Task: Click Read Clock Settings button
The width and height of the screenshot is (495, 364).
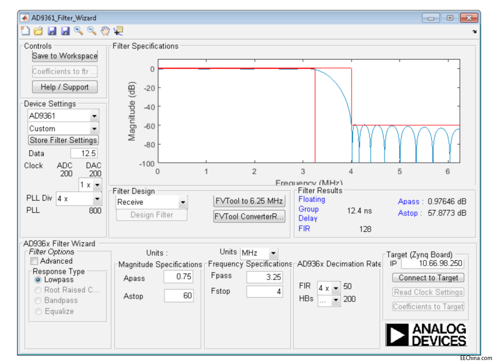Action: 428,292
